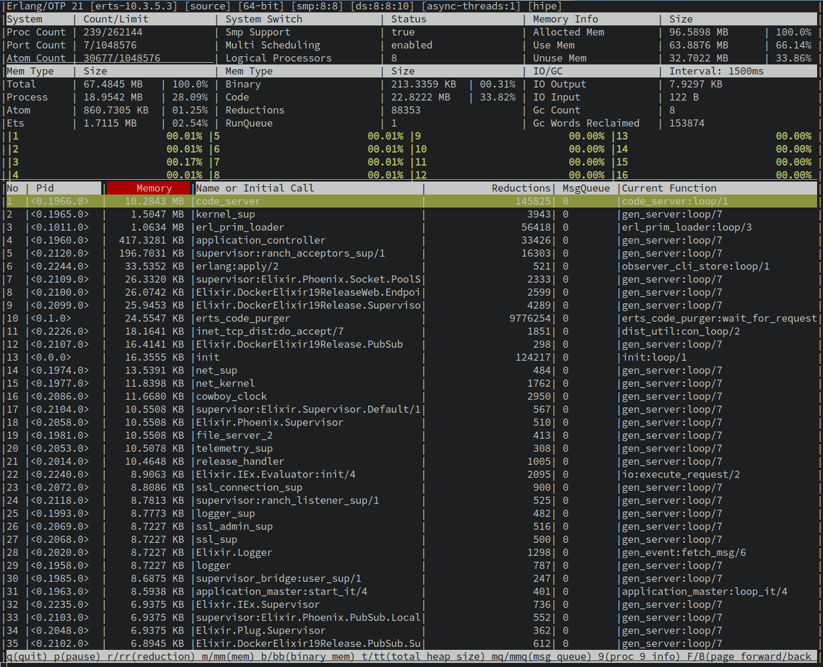
Task: Click the erts_code_purger process name
Action: click(x=243, y=318)
